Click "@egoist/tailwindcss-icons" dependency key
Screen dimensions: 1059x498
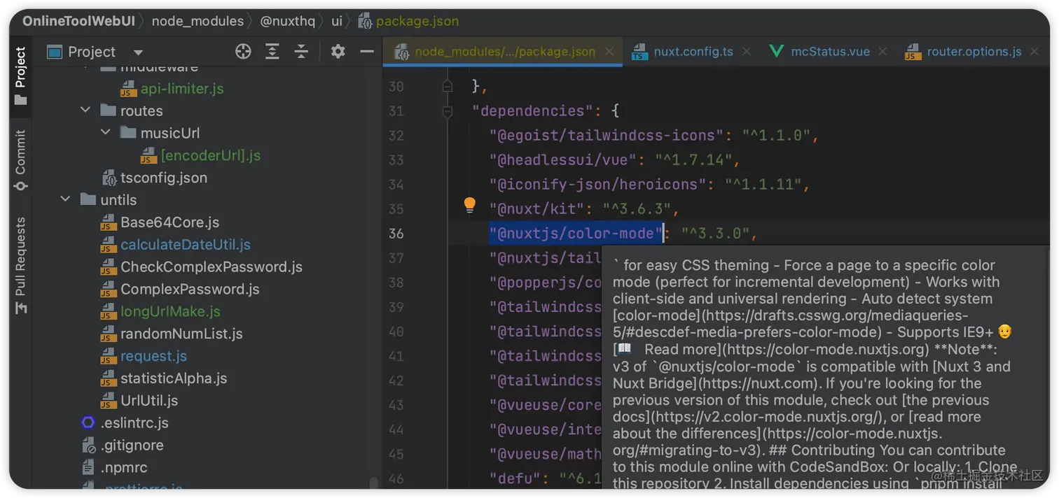pos(607,136)
